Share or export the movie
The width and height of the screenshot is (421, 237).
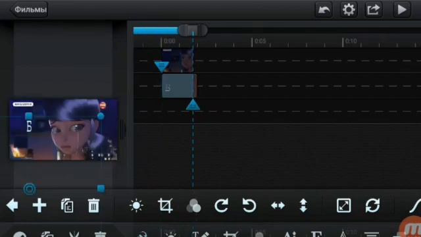tap(374, 10)
